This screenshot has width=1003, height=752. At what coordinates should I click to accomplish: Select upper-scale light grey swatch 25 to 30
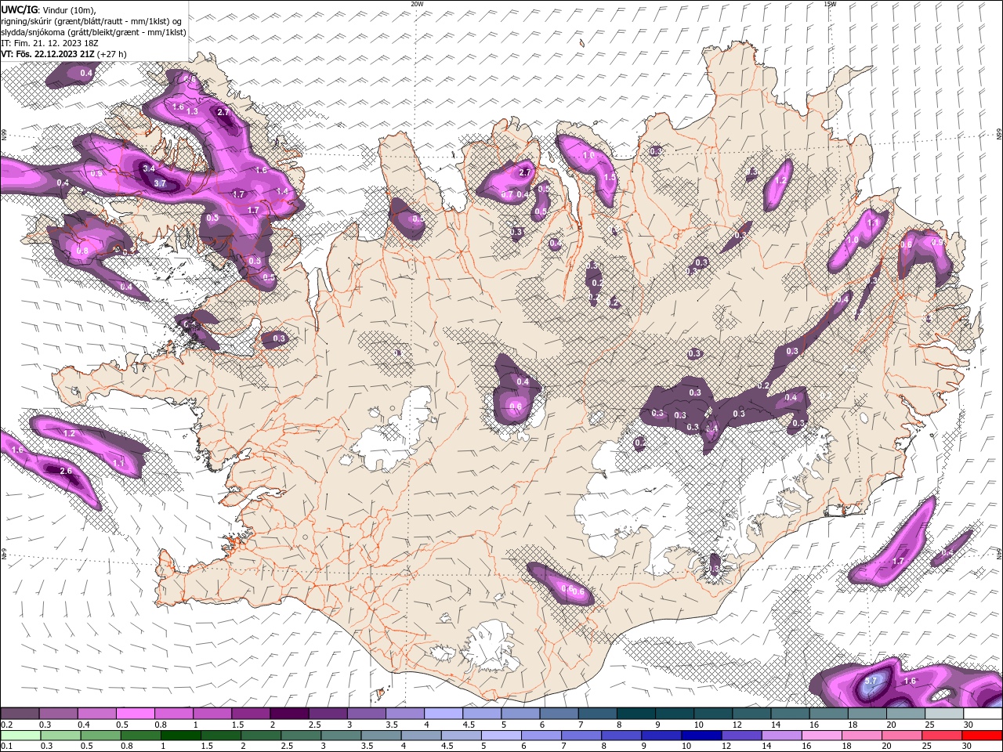(944, 714)
